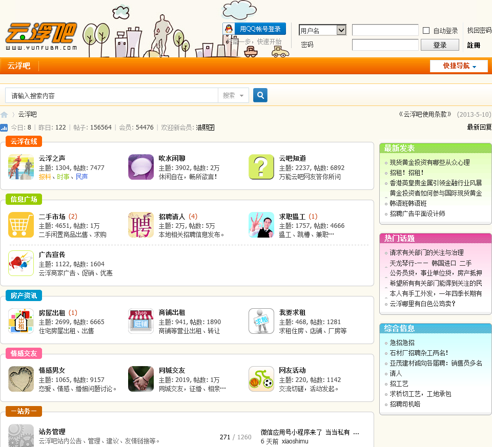This screenshot has width=492, height=447.
Task: Click into the username input field
Action: [x=385, y=30]
